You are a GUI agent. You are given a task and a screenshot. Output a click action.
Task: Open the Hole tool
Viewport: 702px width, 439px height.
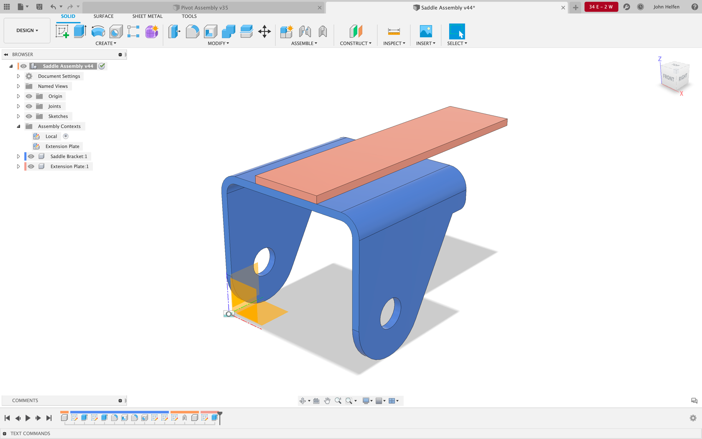click(x=116, y=31)
